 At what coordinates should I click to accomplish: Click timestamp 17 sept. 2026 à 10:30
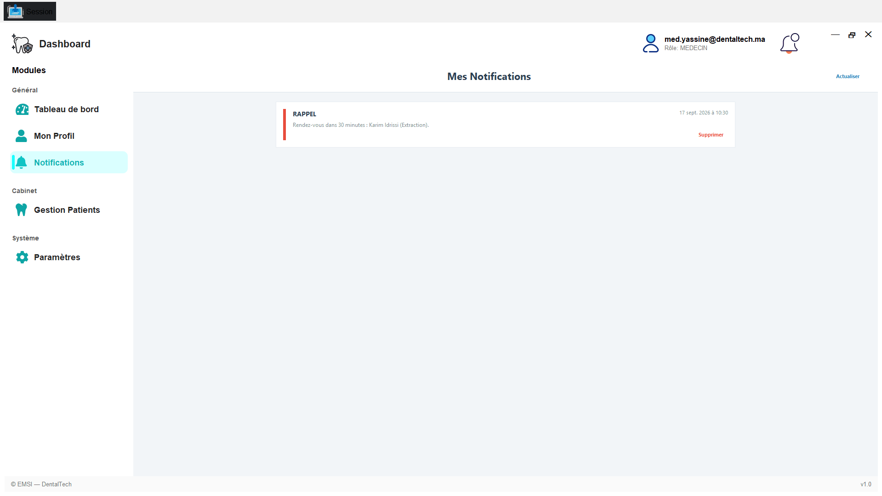tap(703, 113)
